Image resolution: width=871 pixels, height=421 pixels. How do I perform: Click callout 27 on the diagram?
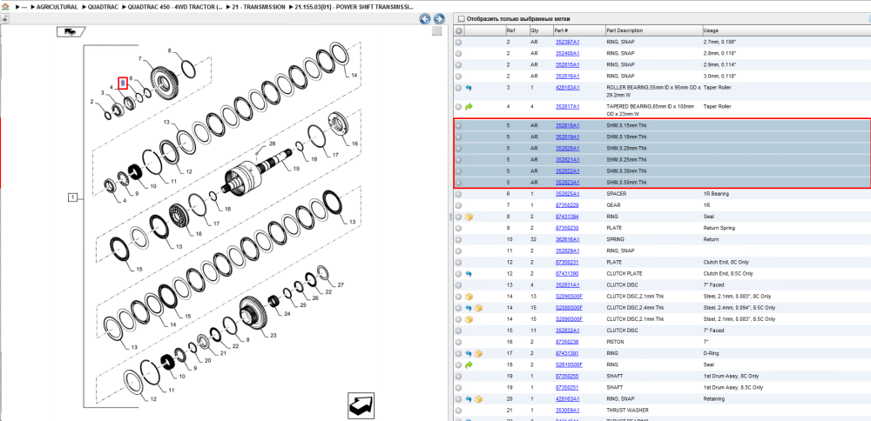(x=341, y=284)
